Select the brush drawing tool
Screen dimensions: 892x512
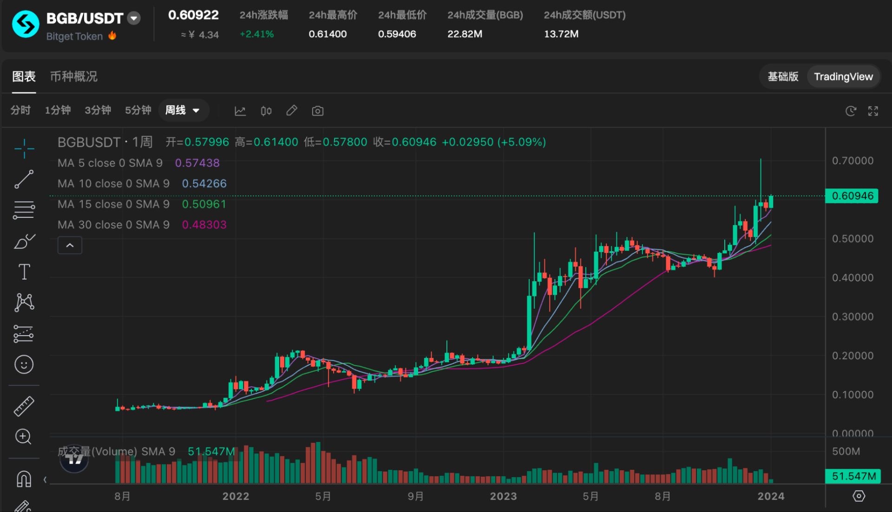click(x=24, y=241)
